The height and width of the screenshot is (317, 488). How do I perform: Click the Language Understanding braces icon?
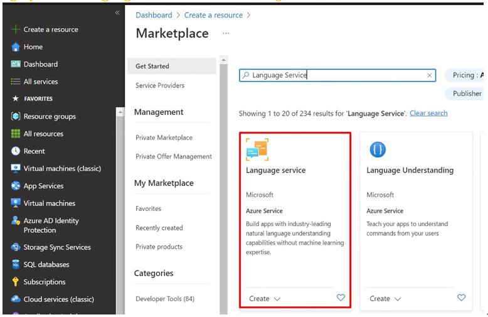pyautogui.click(x=378, y=149)
